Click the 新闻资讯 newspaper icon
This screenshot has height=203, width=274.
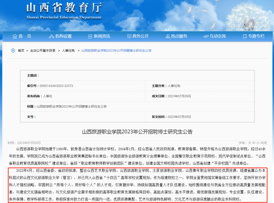(90, 36)
